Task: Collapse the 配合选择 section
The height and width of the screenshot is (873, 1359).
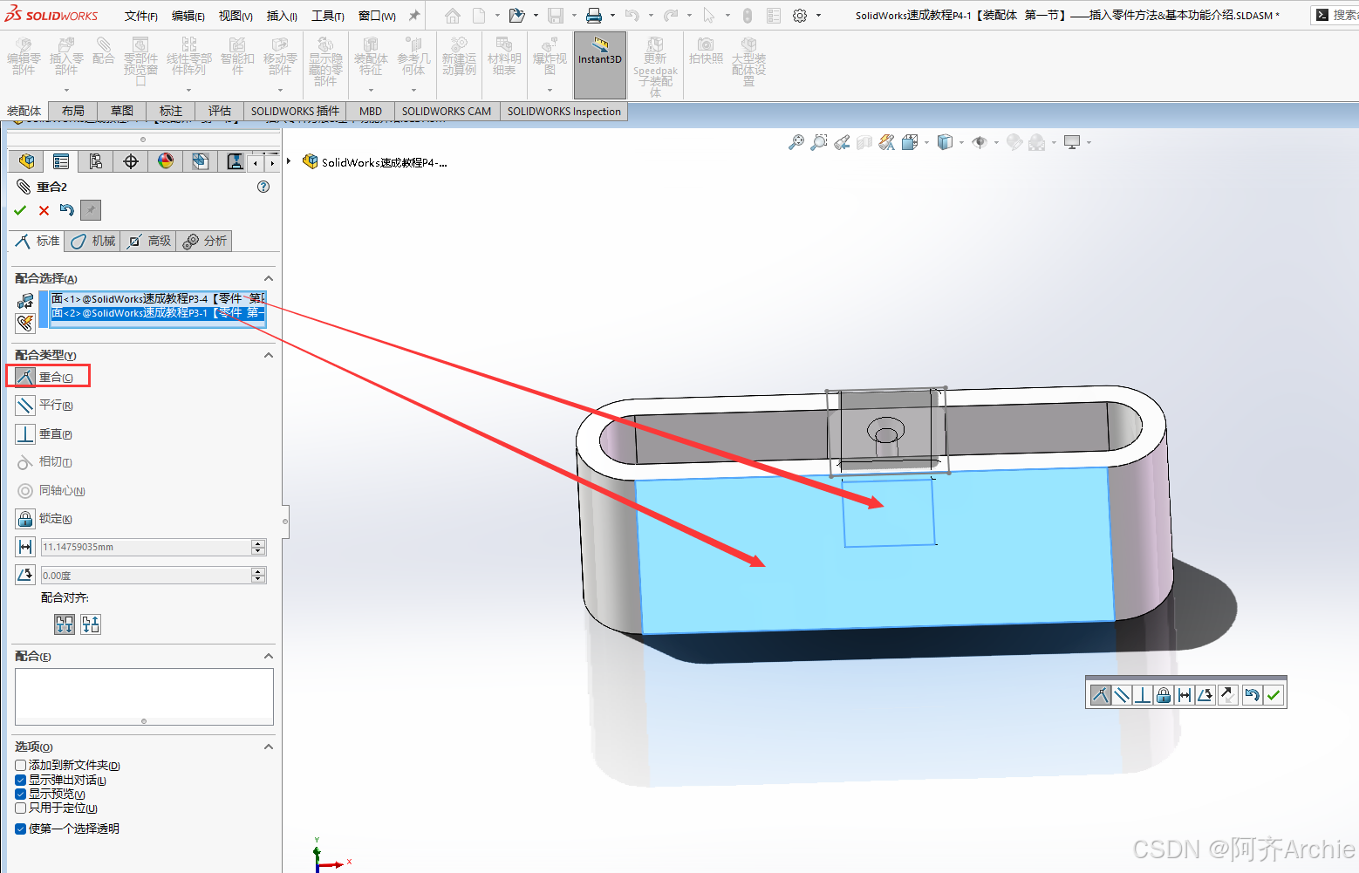Action: tap(269, 278)
